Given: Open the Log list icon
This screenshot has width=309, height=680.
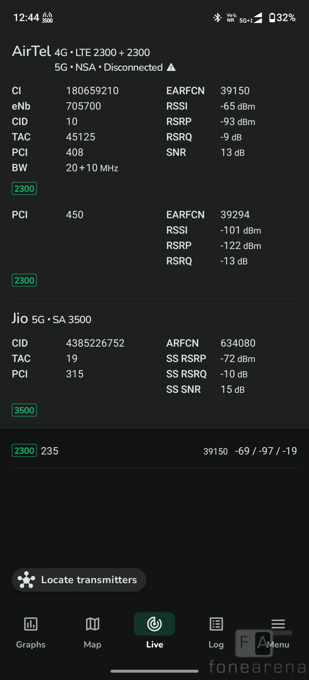Looking at the screenshot, I should [x=216, y=624].
